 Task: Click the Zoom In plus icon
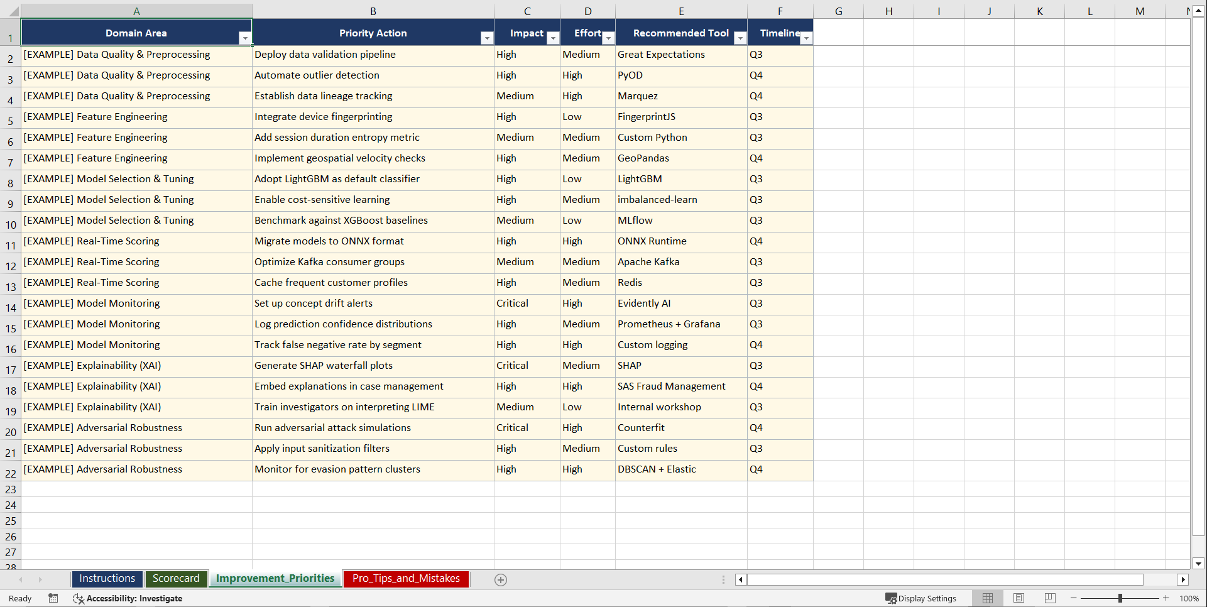pyautogui.click(x=1166, y=598)
